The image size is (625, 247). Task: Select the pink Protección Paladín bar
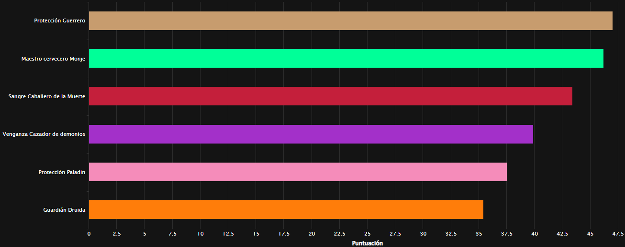(x=298, y=172)
